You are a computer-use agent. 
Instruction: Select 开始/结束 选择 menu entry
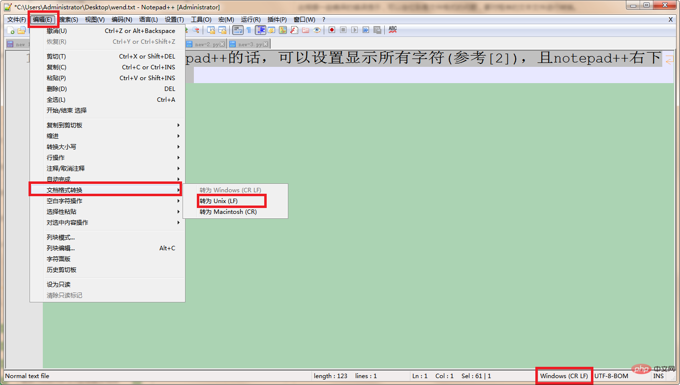coord(107,111)
